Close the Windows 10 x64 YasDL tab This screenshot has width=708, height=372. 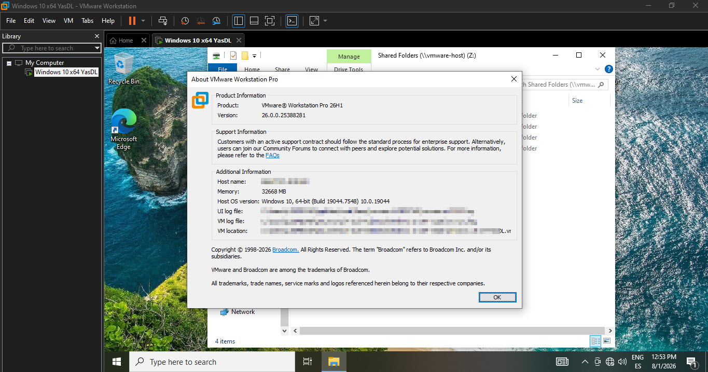(239, 40)
